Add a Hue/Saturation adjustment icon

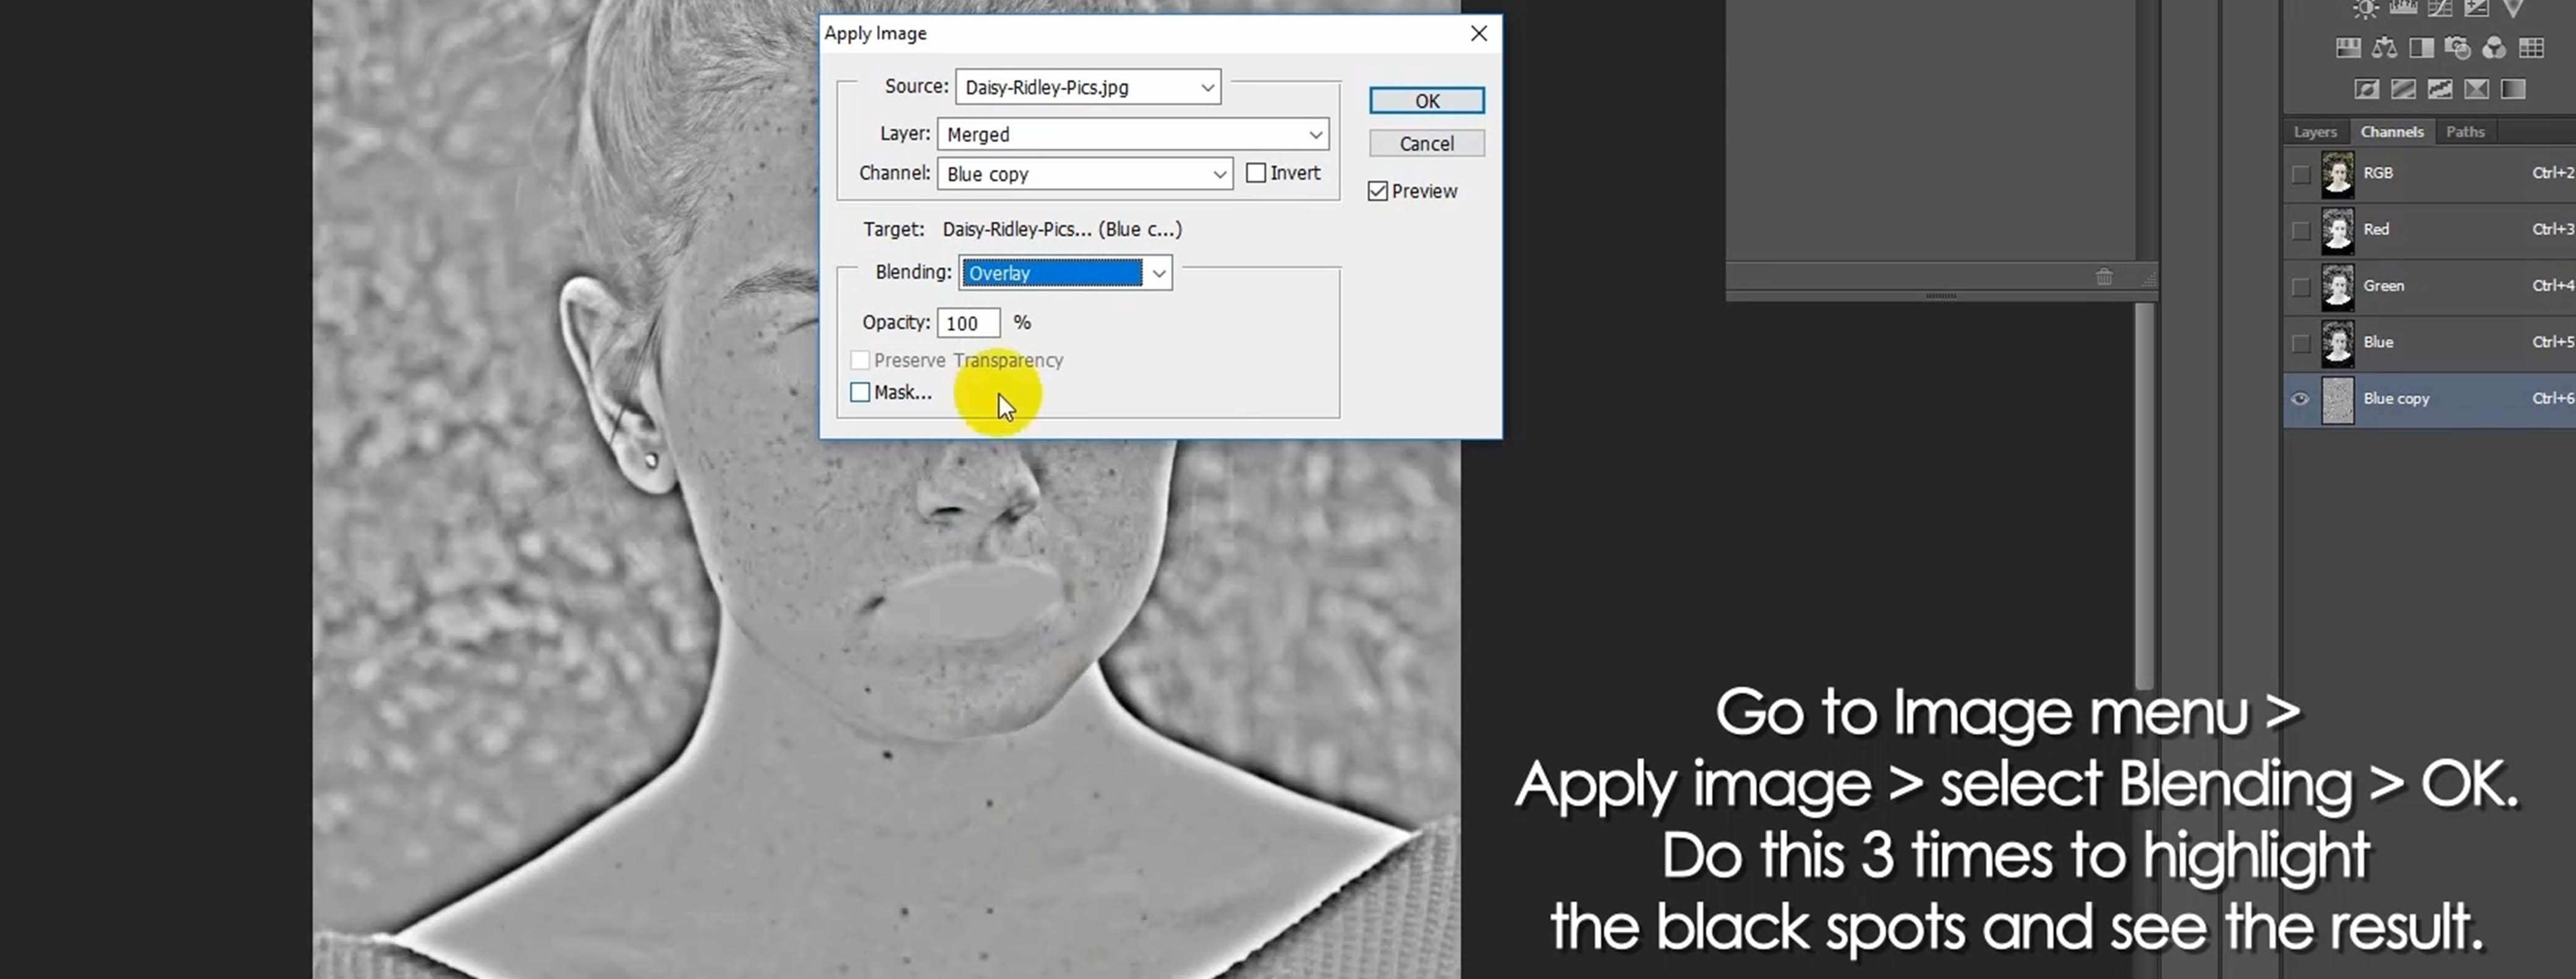click(x=2348, y=47)
